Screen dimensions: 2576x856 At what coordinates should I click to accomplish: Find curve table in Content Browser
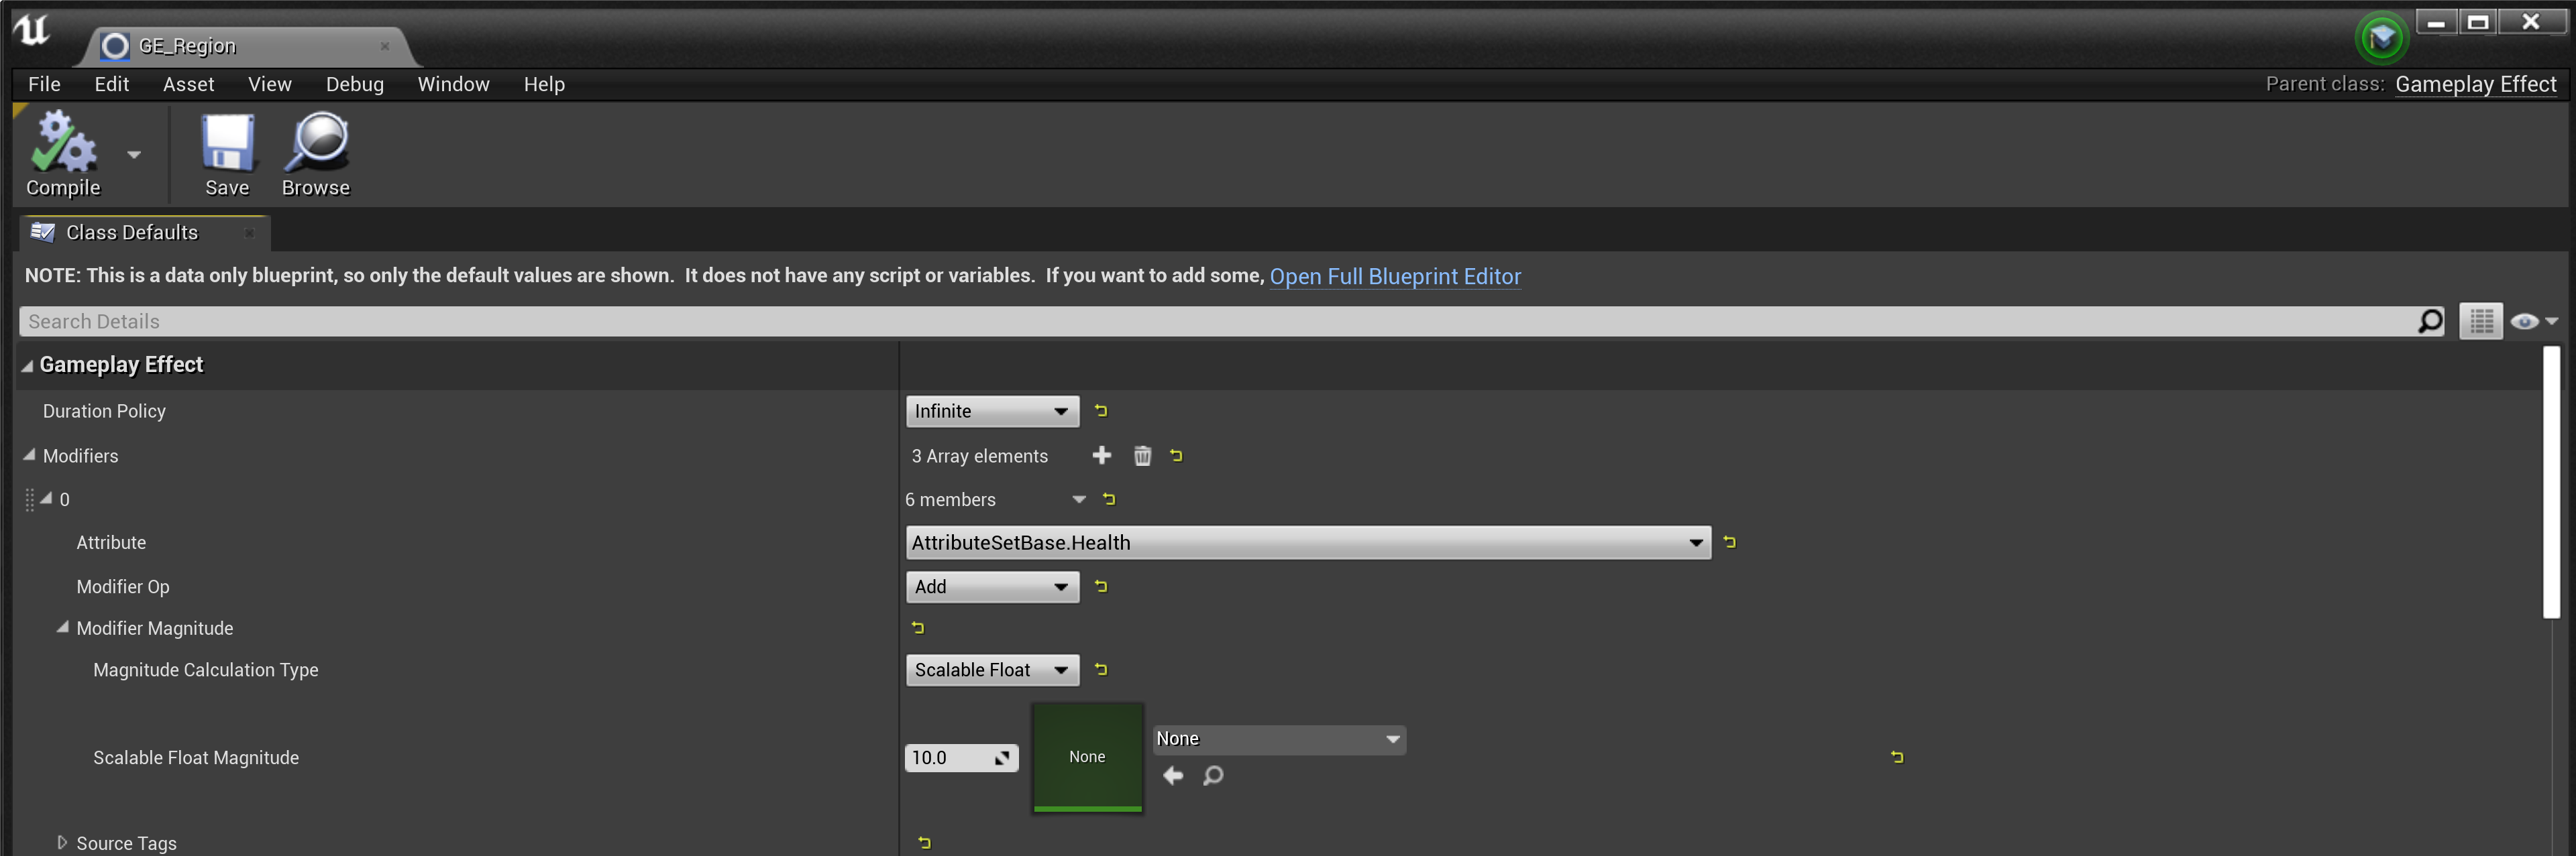click(1213, 775)
